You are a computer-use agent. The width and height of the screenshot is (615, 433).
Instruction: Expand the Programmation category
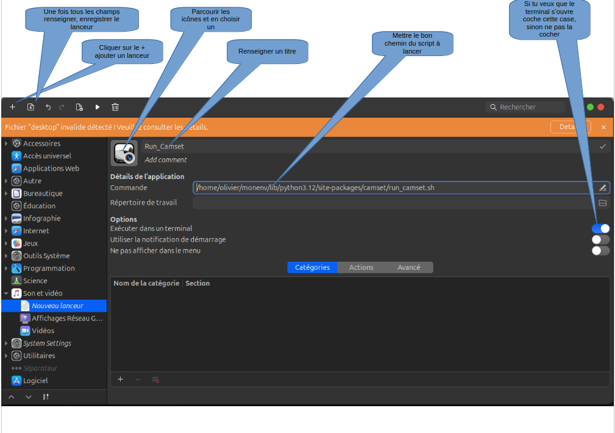[6, 269]
